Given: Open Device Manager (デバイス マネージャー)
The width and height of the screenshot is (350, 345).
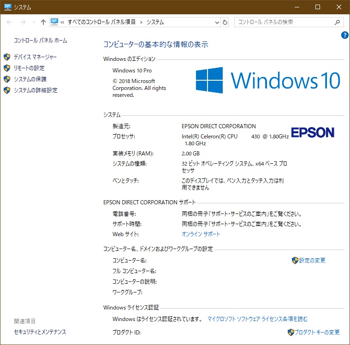Looking at the screenshot, I should pyautogui.click(x=35, y=57).
